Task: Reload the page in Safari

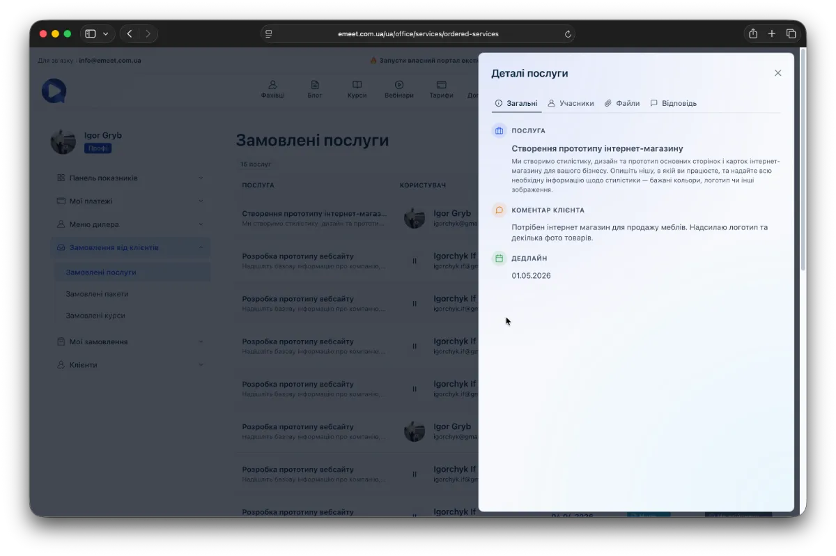Action: click(x=568, y=33)
